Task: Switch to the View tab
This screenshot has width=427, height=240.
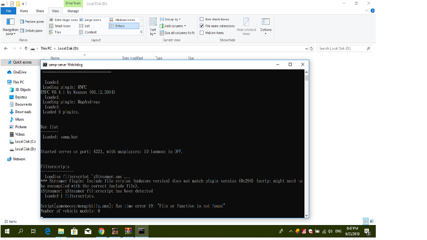Action: click(56, 11)
